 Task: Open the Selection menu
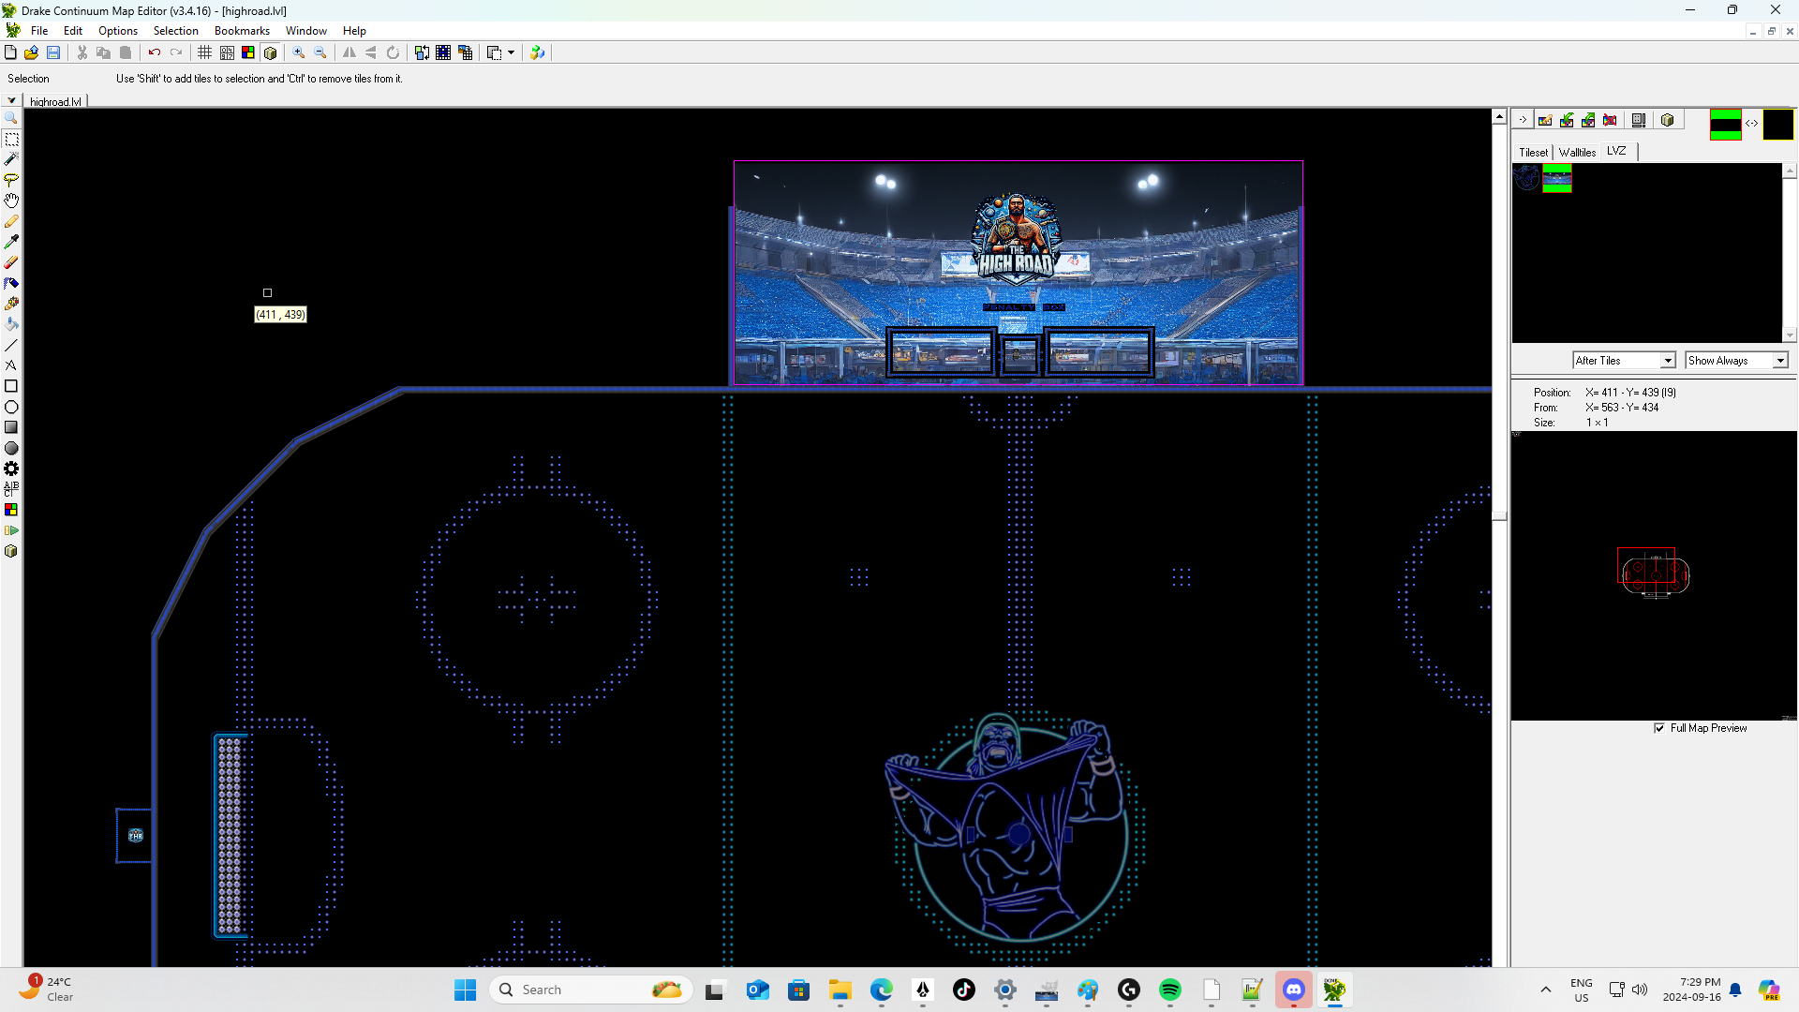click(176, 31)
